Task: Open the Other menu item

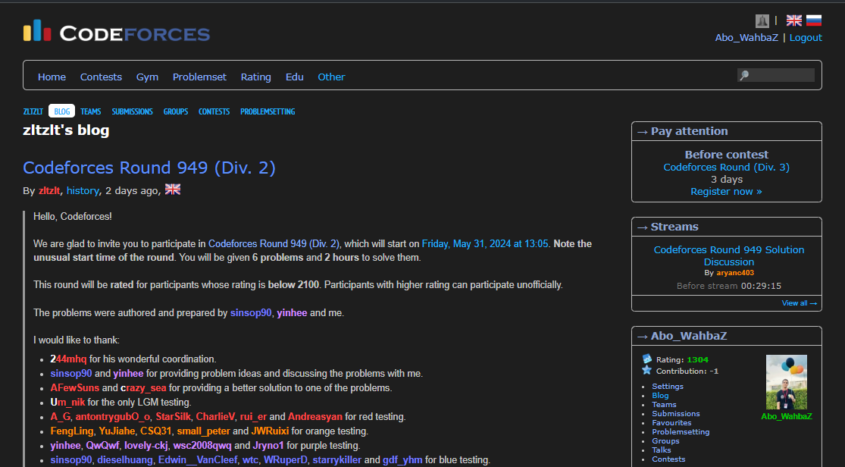Action: click(331, 77)
